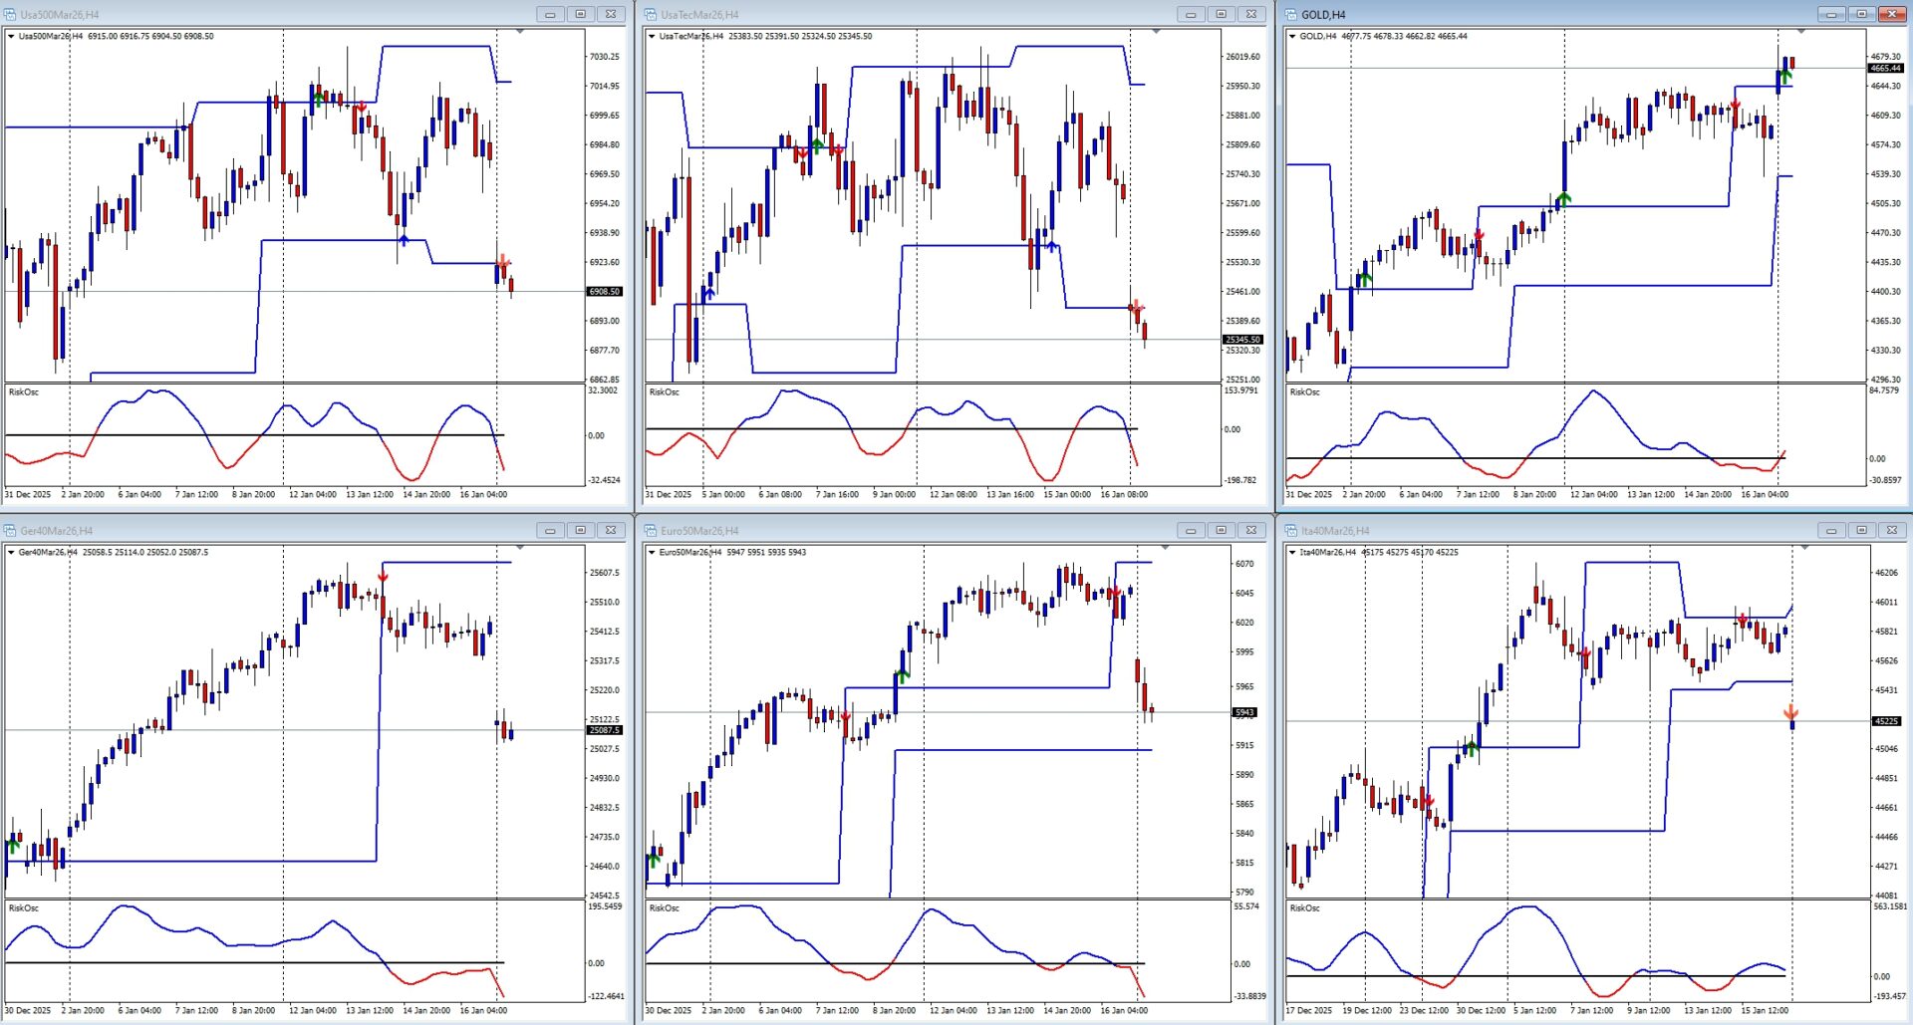Expand the Ger40Mar26,H4 chart title triangle
Screen dimensions: 1913x1025
pos(11,553)
